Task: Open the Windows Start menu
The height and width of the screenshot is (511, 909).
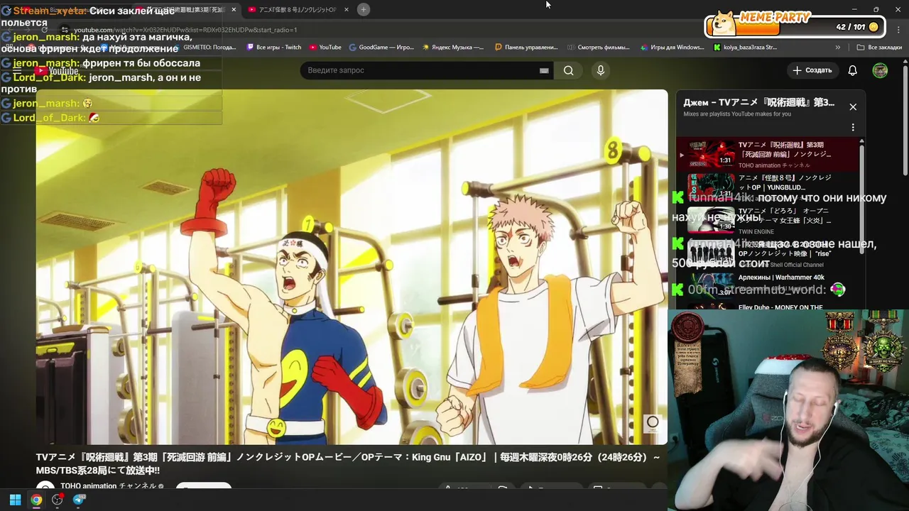Action: tap(15, 500)
